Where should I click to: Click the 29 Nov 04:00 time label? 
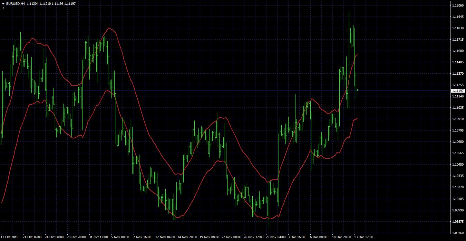pyautogui.click(x=275, y=237)
